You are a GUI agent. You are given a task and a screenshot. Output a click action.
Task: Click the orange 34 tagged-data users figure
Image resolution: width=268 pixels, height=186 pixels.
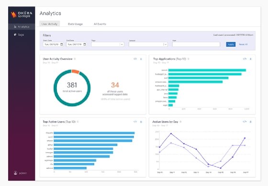[115, 85]
